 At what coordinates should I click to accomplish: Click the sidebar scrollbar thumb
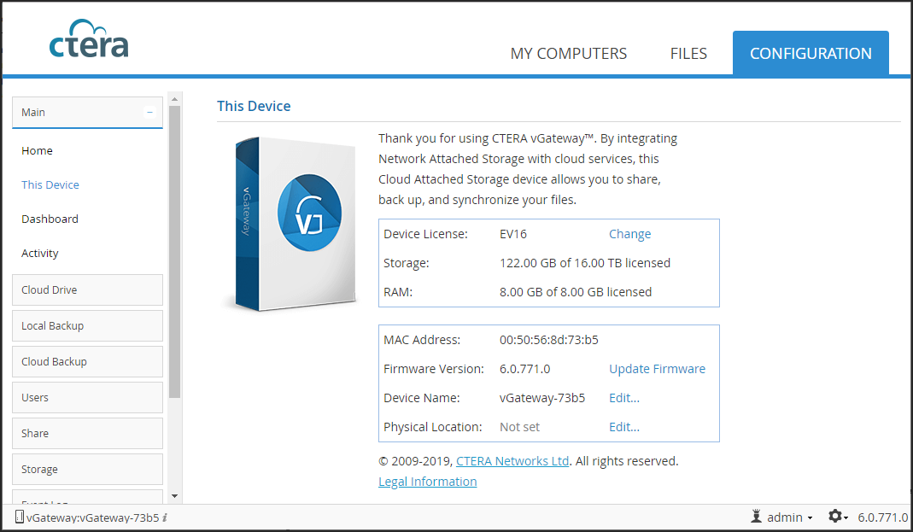[175, 251]
